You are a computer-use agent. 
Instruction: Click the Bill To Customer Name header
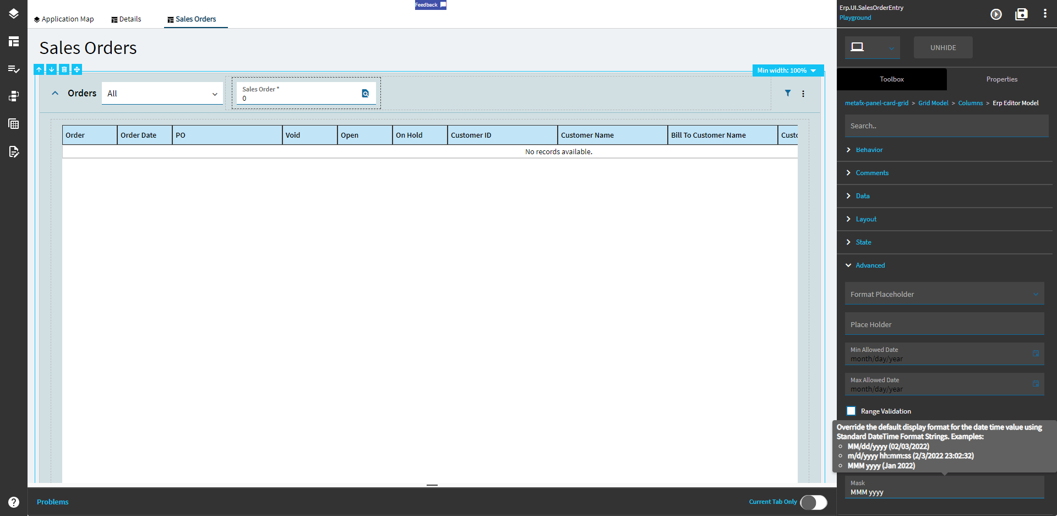click(x=723, y=135)
